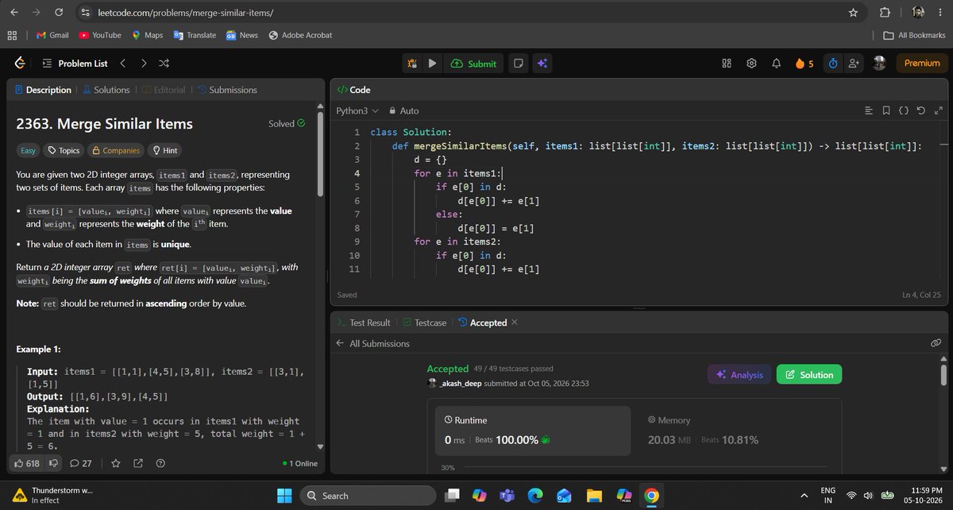Image resolution: width=953 pixels, height=510 pixels.
Task: Close the Accepted tab
Action: (515, 323)
